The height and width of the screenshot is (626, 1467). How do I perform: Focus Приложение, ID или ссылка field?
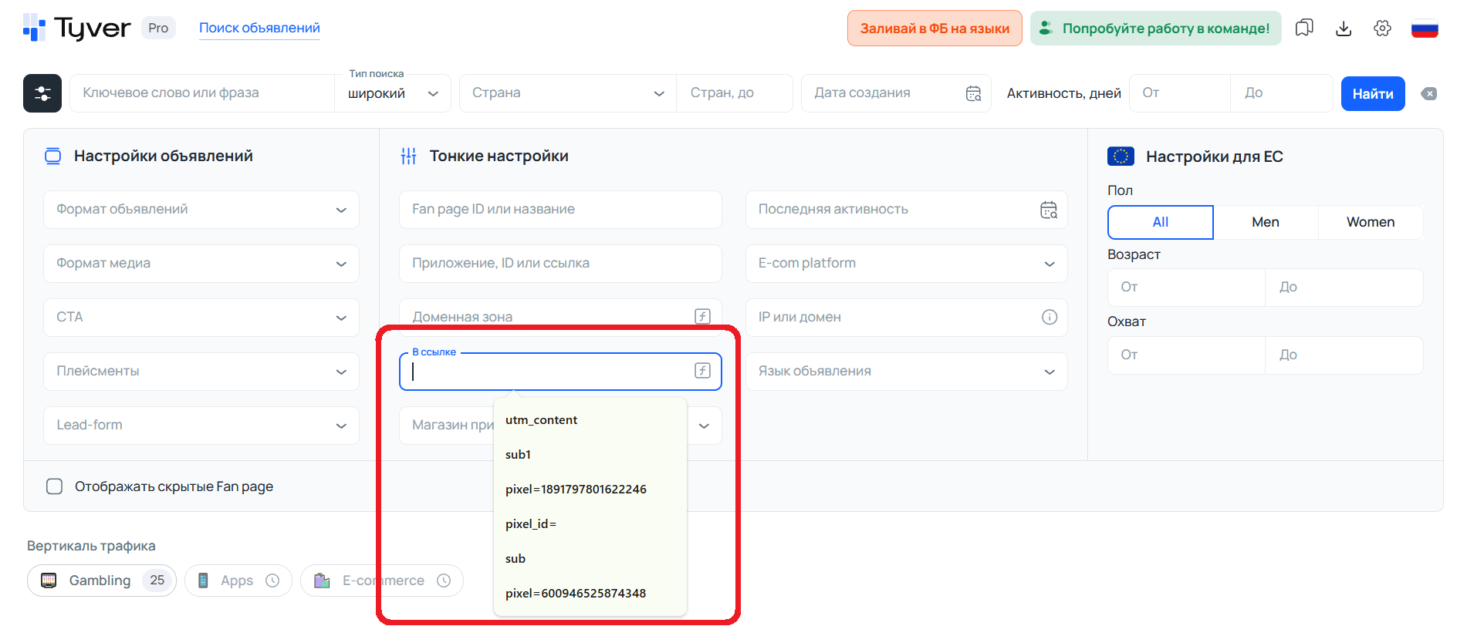[x=560, y=264]
